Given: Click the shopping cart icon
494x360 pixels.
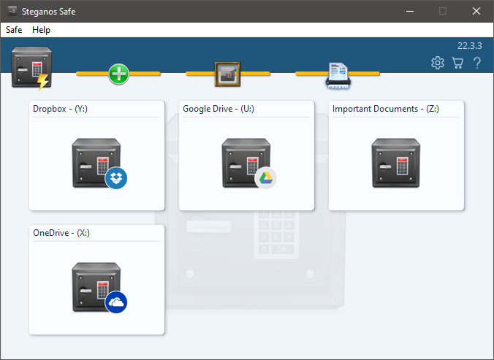Looking at the screenshot, I should pyautogui.click(x=457, y=63).
